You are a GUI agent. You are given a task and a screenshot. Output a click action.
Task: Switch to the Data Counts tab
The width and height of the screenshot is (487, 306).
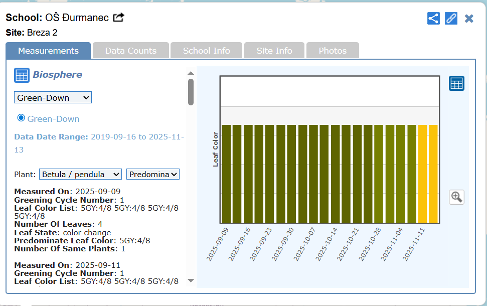click(x=130, y=51)
